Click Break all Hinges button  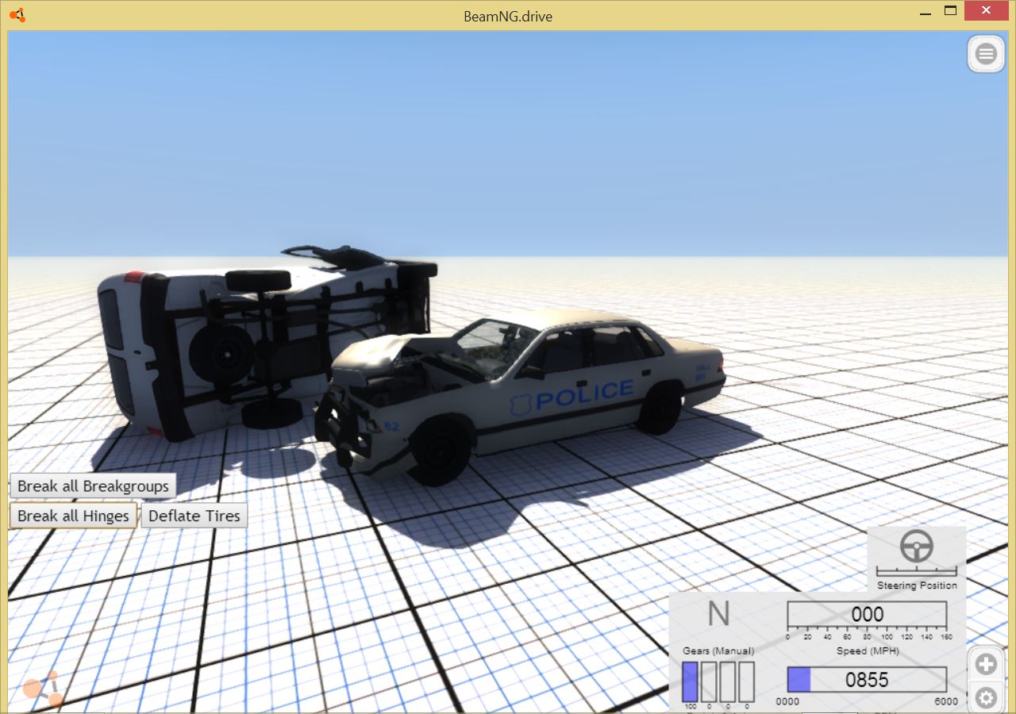point(73,516)
